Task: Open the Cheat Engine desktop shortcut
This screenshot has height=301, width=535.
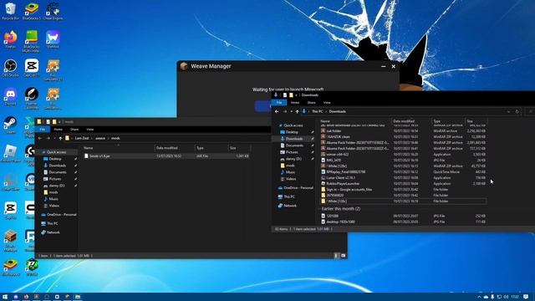Action: [x=53, y=11]
